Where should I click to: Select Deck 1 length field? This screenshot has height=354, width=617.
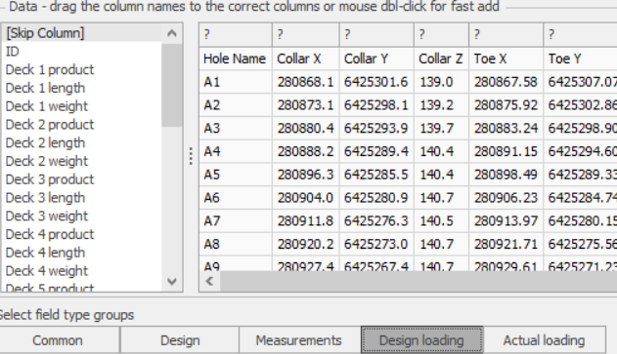82,88
